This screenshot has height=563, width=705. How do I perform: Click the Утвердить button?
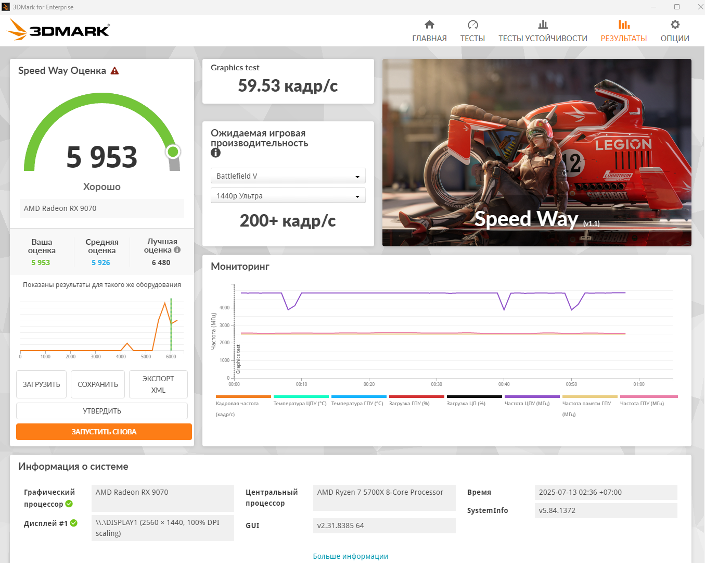pos(102,411)
